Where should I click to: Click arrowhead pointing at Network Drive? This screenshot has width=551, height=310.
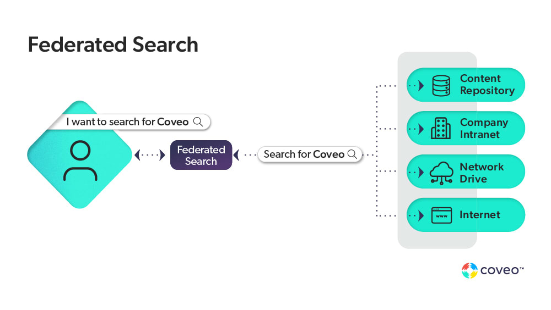pos(422,173)
